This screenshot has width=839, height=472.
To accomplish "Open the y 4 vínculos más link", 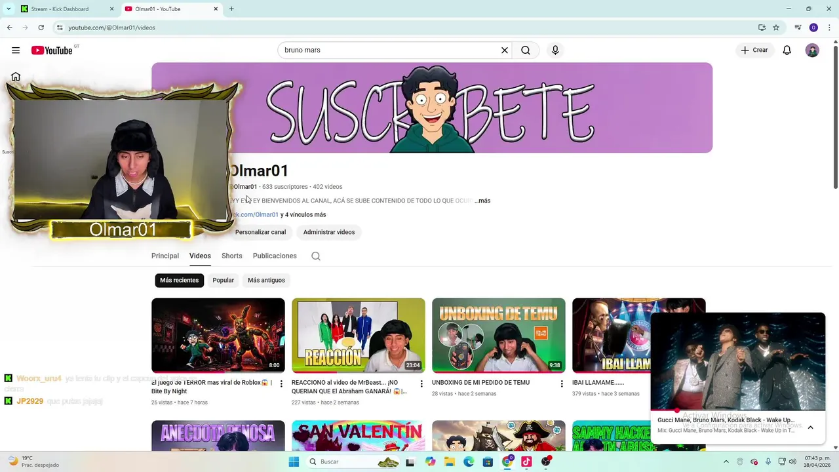I will [303, 215].
